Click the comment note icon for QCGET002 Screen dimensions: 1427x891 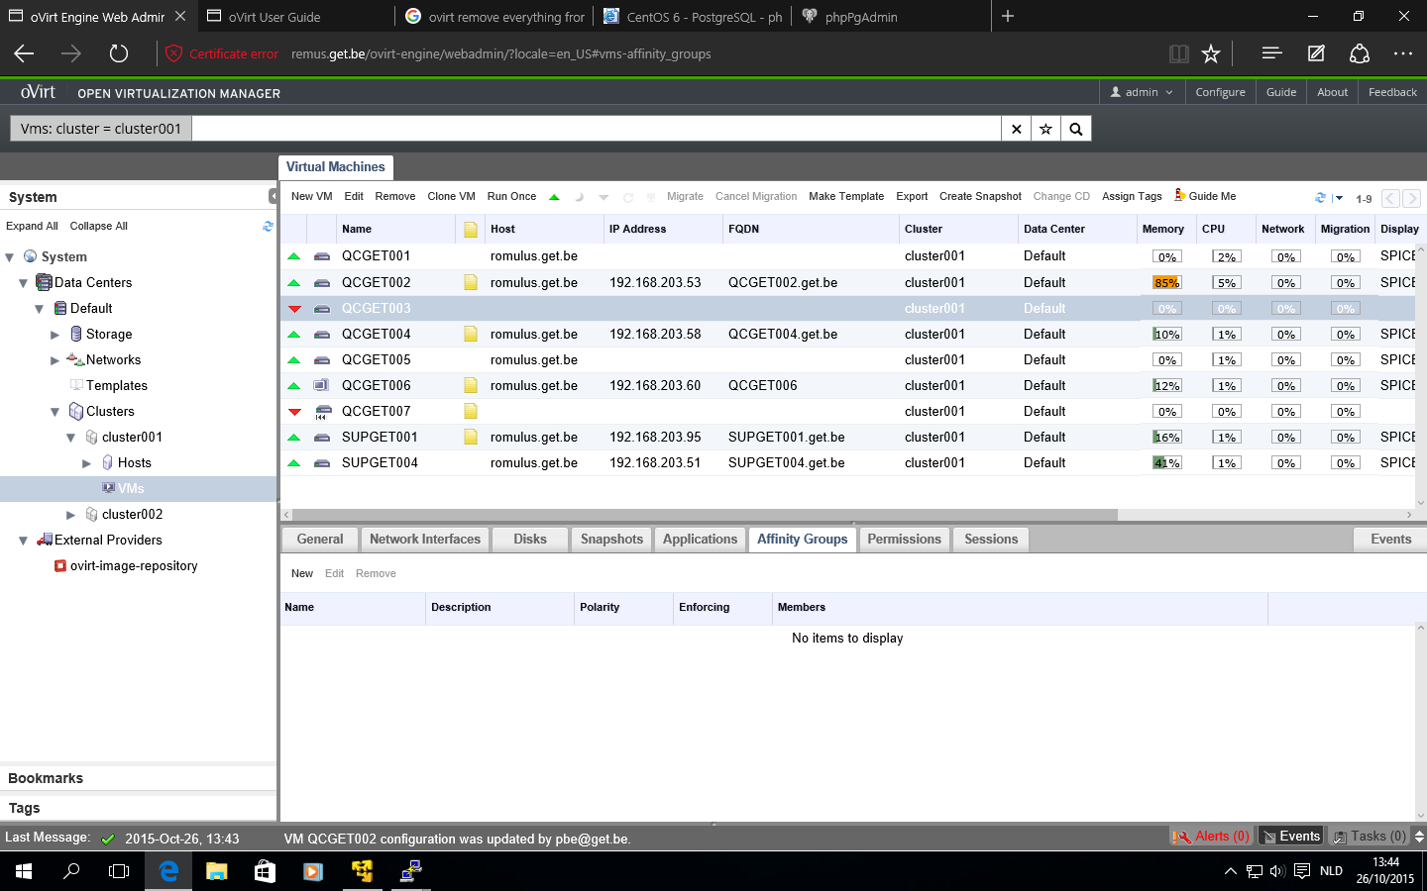471,283
